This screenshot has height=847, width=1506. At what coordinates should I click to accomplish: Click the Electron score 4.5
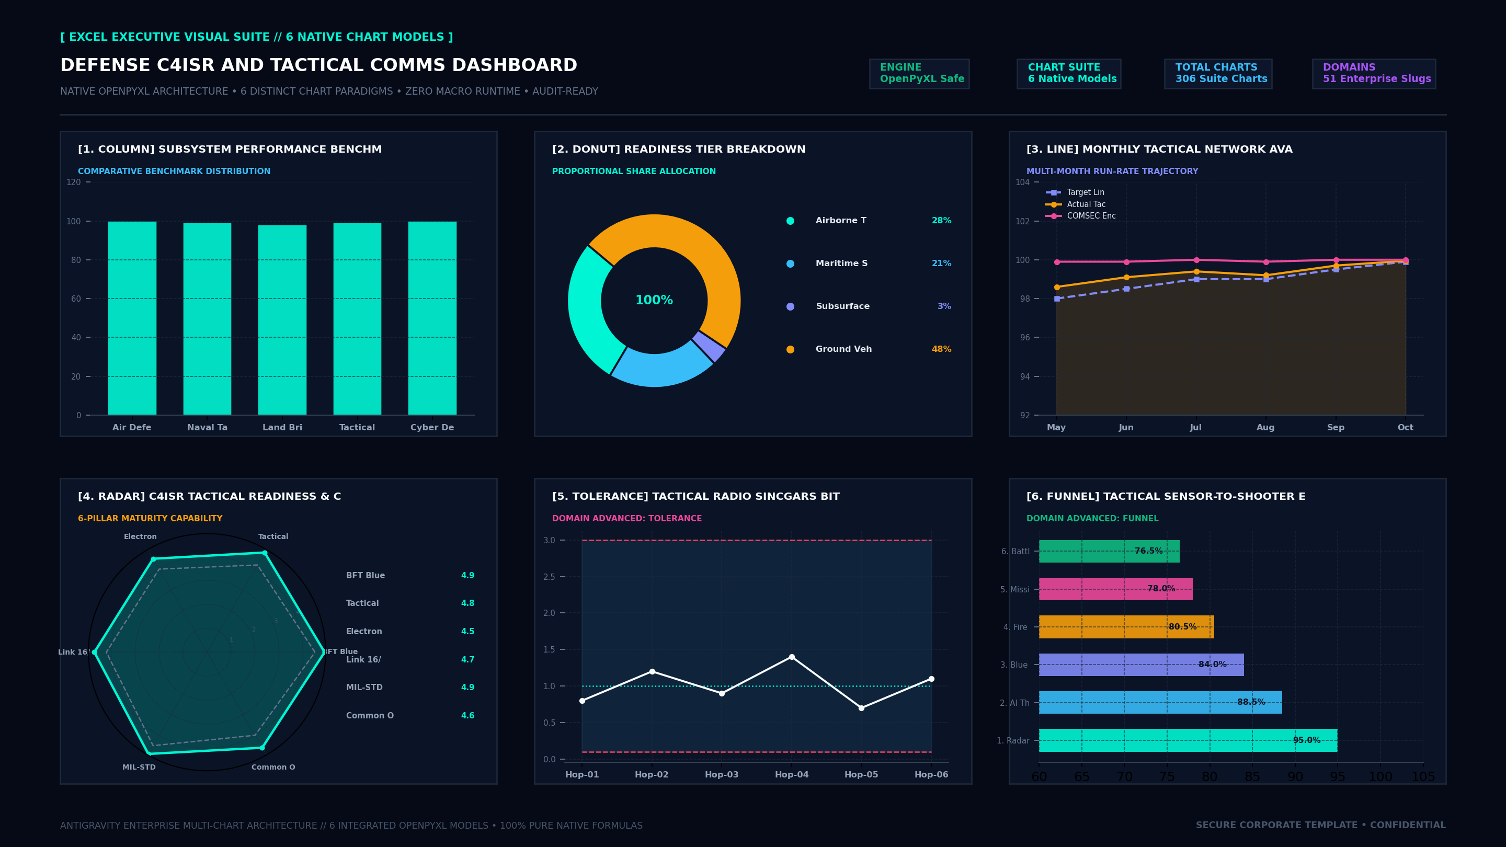click(467, 631)
